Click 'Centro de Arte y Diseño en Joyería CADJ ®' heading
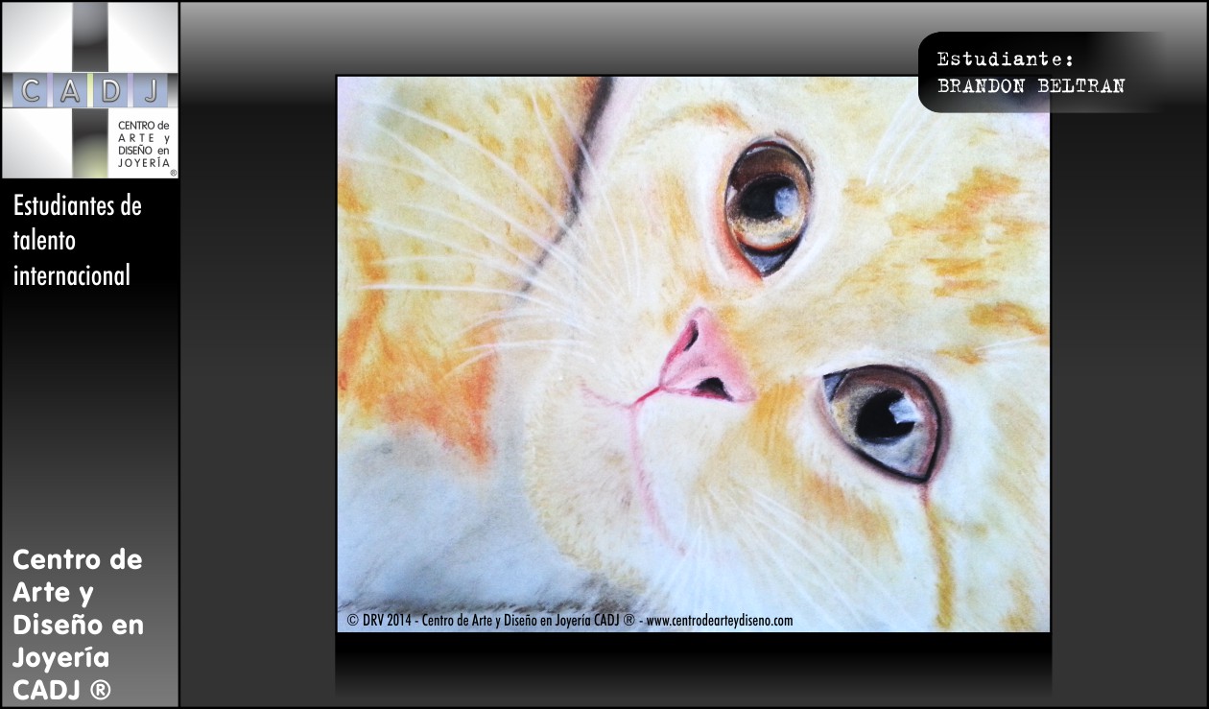This screenshot has width=1209, height=709. 79,625
